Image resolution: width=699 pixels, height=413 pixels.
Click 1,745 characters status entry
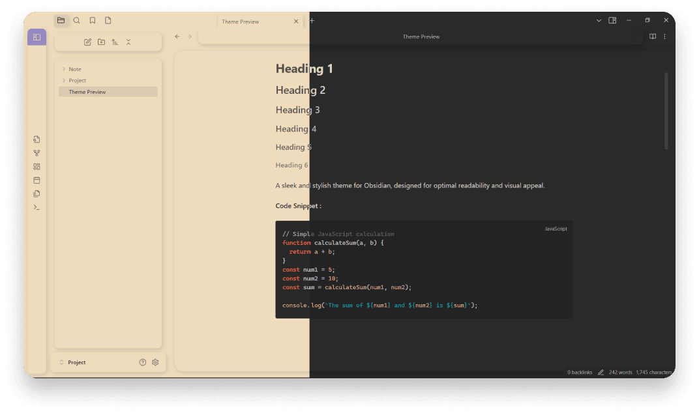point(654,372)
